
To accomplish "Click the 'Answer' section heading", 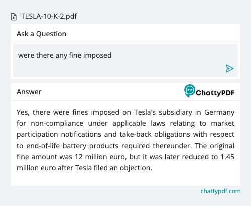I will [29, 92].
